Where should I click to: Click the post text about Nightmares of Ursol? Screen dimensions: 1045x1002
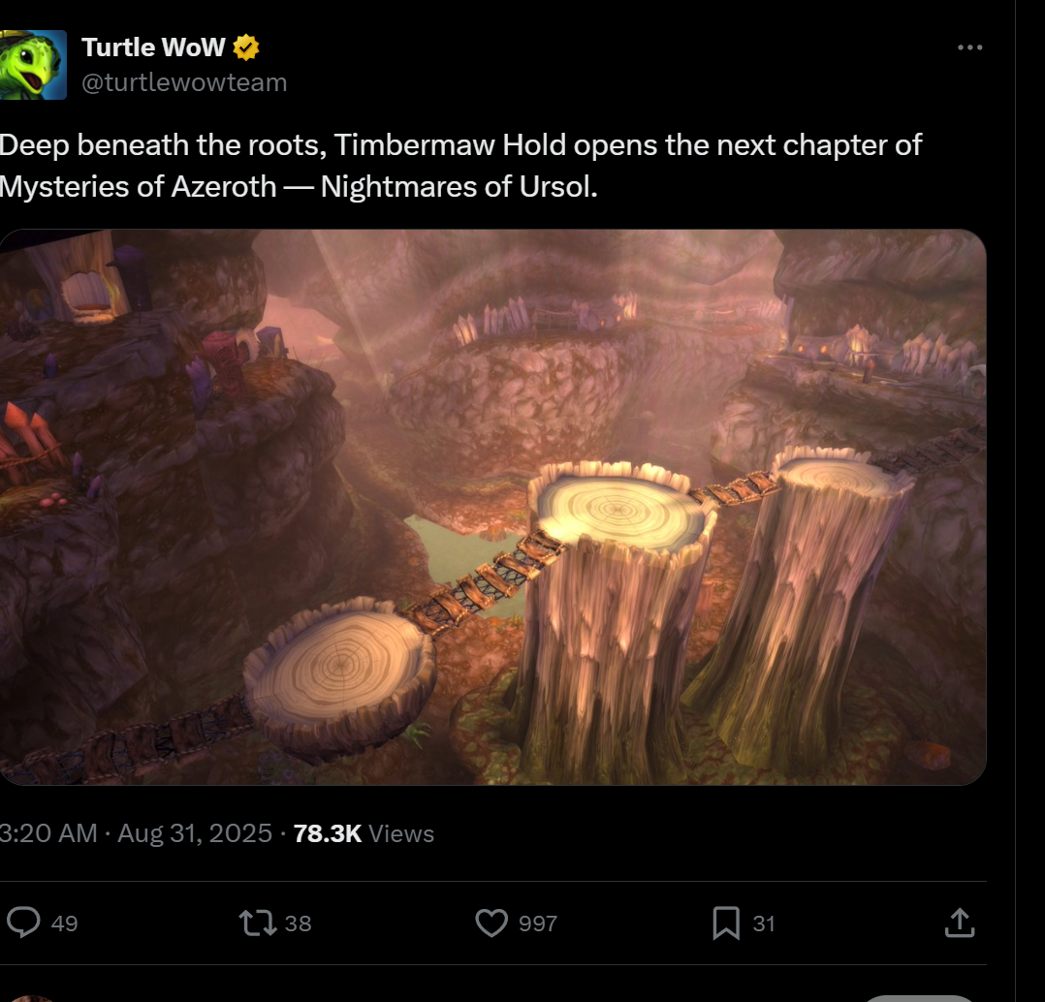[x=460, y=165]
